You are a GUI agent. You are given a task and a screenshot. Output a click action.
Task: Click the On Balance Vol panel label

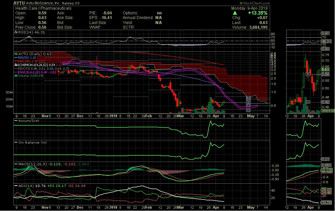pyautogui.click(x=32, y=142)
